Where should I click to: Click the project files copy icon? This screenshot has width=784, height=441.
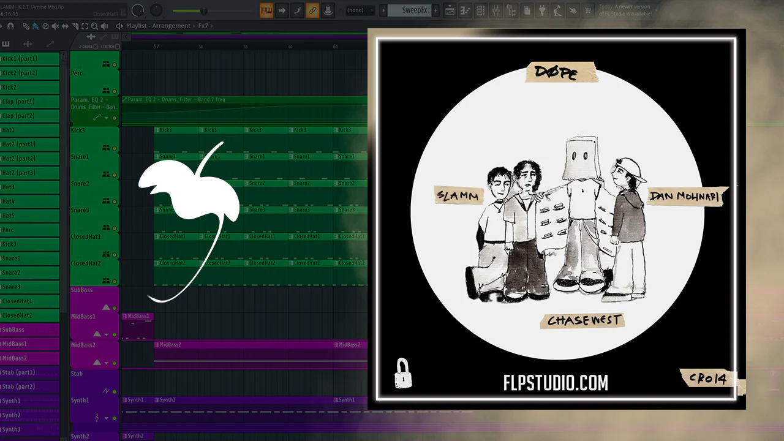[527, 10]
